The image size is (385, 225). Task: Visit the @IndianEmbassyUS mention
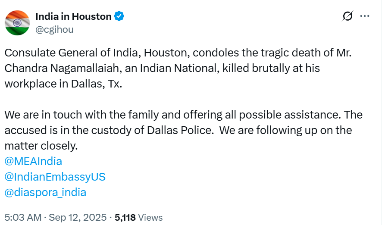pos(55,177)
